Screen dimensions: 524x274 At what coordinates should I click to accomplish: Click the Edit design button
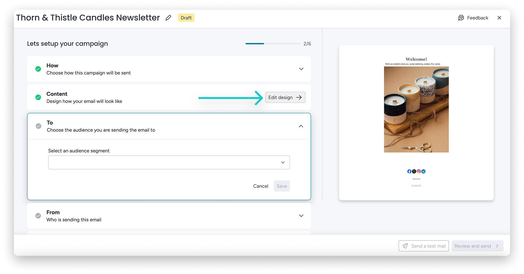coord(285,97)
